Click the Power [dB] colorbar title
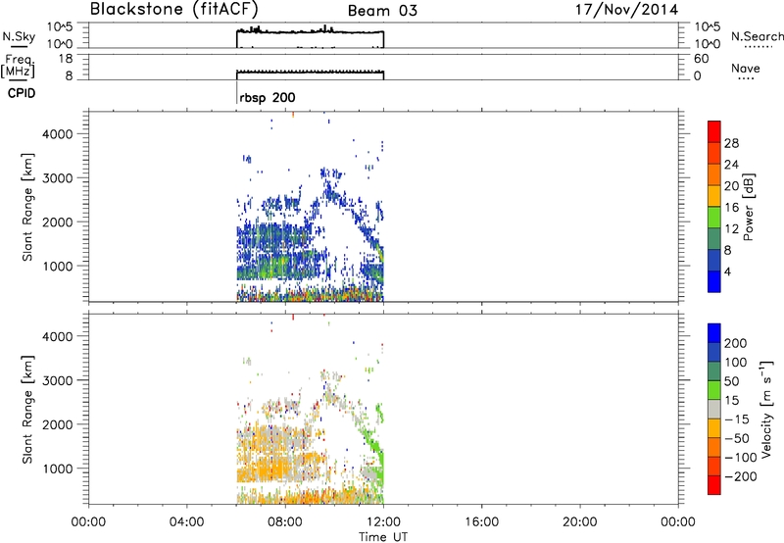Viewport: 784px width, 543px height. pos(748,207)
